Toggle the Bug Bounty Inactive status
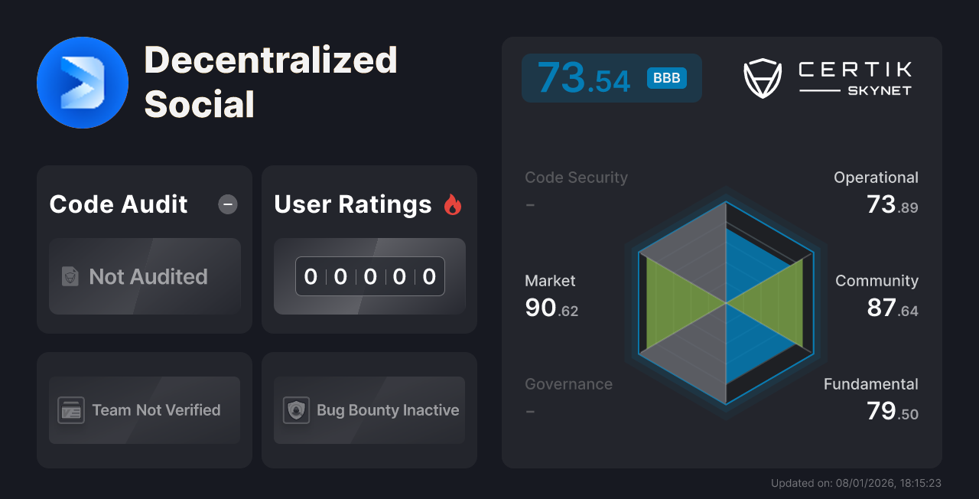Image resolution: width=979 pixels, height=499 pixels. click(369, 410)
